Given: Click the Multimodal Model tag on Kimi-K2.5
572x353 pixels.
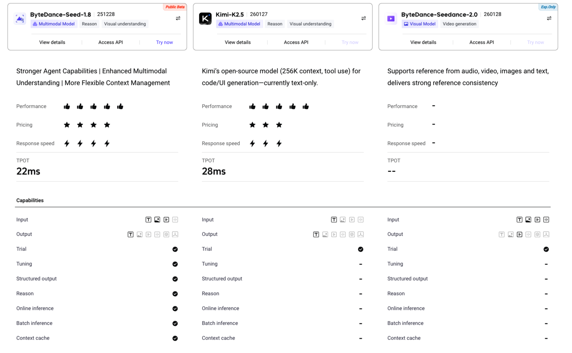Looking at the screenshot, I should [x=239, y=24].
